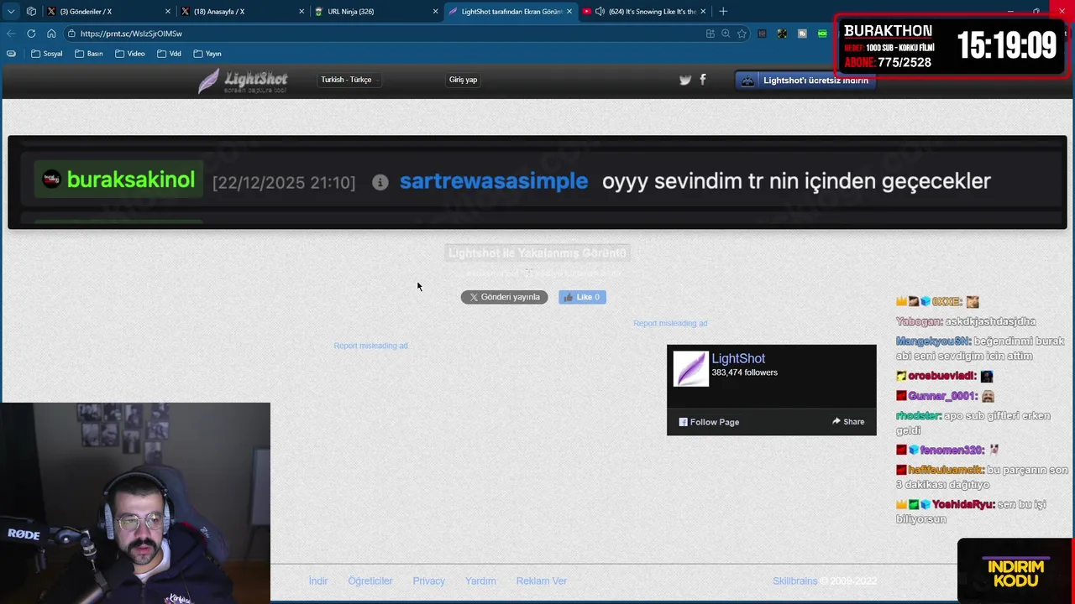Open the Video bookmarks folder

point(130,54)
